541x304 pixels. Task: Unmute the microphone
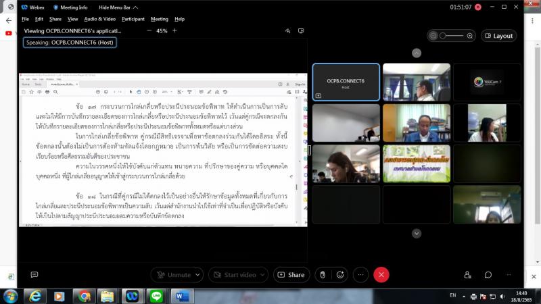[x=173, y=275]
